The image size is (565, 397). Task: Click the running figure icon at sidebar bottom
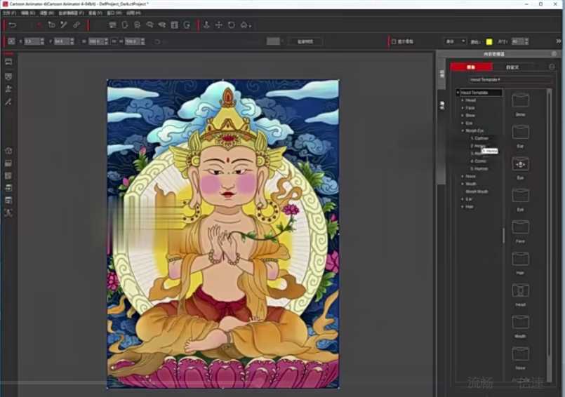coord(8,213)
